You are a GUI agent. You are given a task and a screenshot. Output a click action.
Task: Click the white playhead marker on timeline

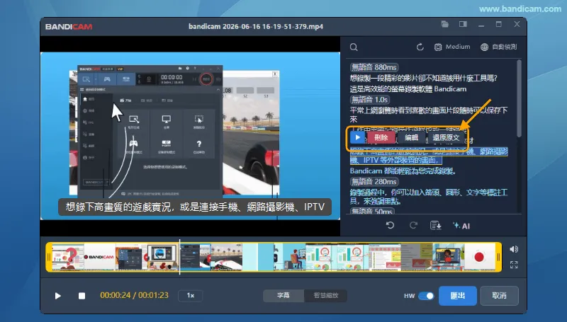point(180,257)
